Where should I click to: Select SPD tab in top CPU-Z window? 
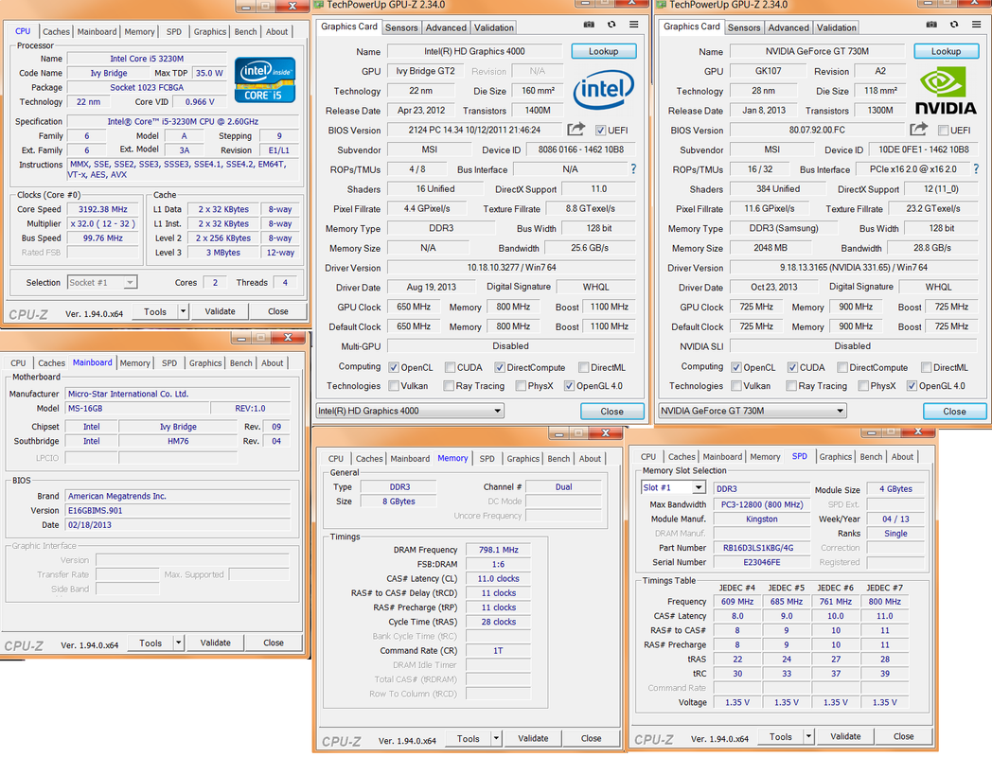point(174,31)
